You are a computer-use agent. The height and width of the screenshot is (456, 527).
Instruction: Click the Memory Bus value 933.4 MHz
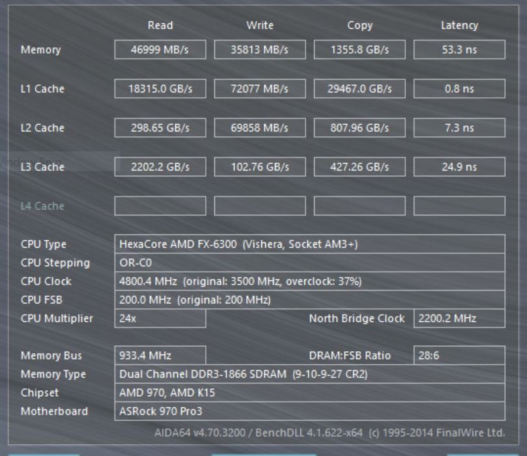(x=160, y=355)
